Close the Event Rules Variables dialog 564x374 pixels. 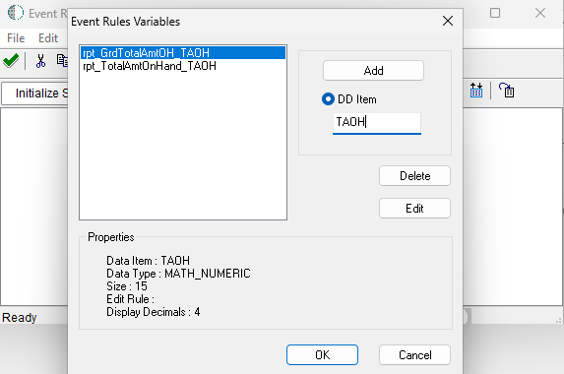pyautogui.click(x=448, y=21)
